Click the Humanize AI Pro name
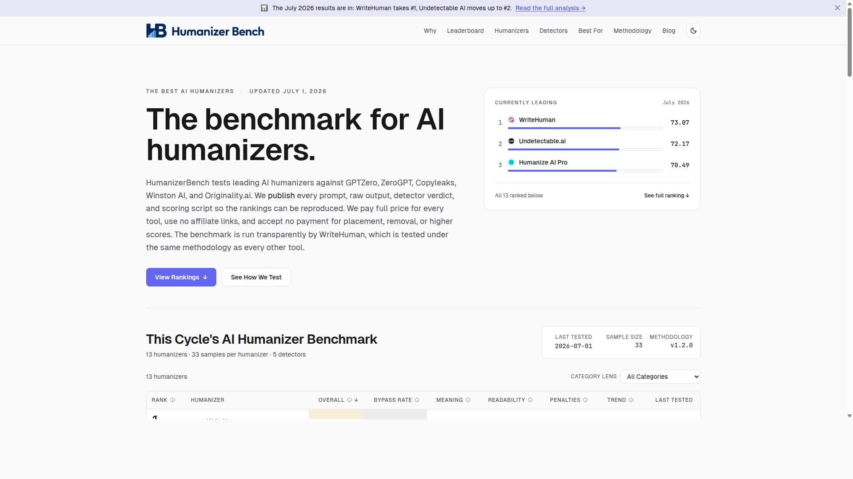Image resolution: width=853 pixels, height=479 pixels. pyautogui.click(x=543, y=162)
